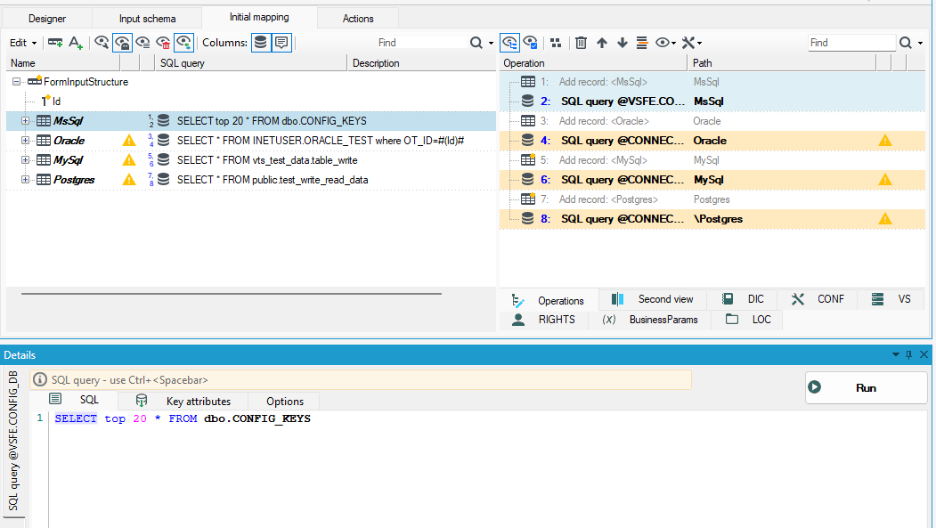This screenshot has width=936, height=528.
Task: Open the Edit dropdown menu
Action: click(22, 43)
